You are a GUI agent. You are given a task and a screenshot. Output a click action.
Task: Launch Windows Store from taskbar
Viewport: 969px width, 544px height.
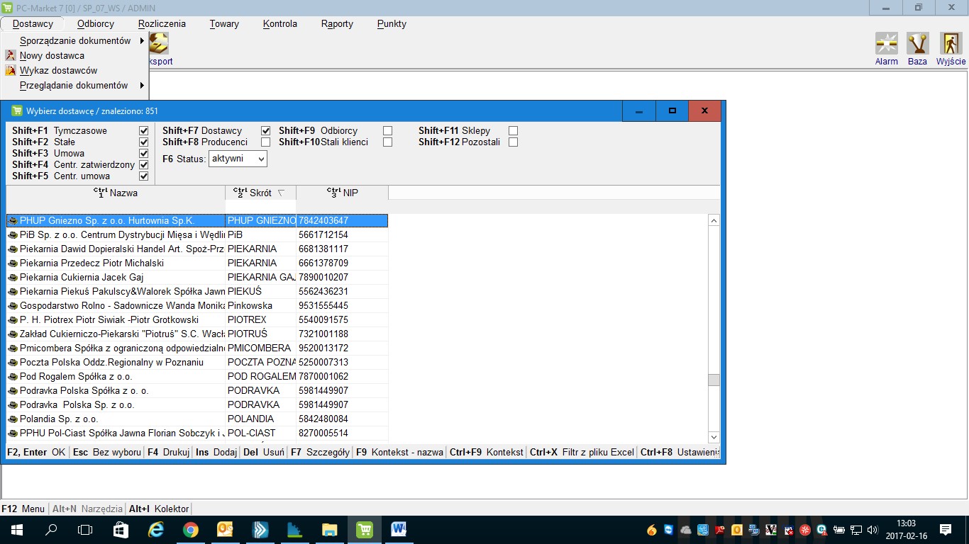[x=121, y=529]
